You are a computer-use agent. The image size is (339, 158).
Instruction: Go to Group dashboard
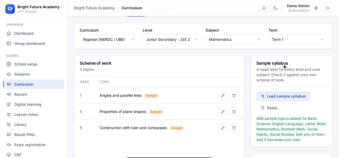(x=34, y=44)
